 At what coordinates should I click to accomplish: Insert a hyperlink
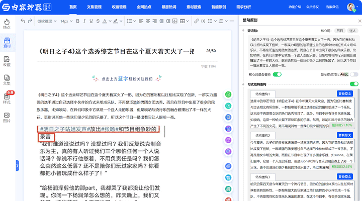point(196,21)
